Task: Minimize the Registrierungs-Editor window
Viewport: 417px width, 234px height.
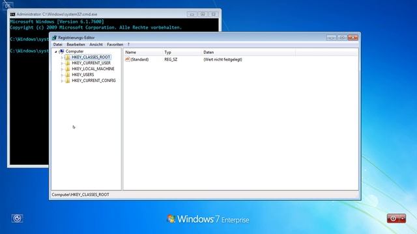Action: tap(332, 38)
